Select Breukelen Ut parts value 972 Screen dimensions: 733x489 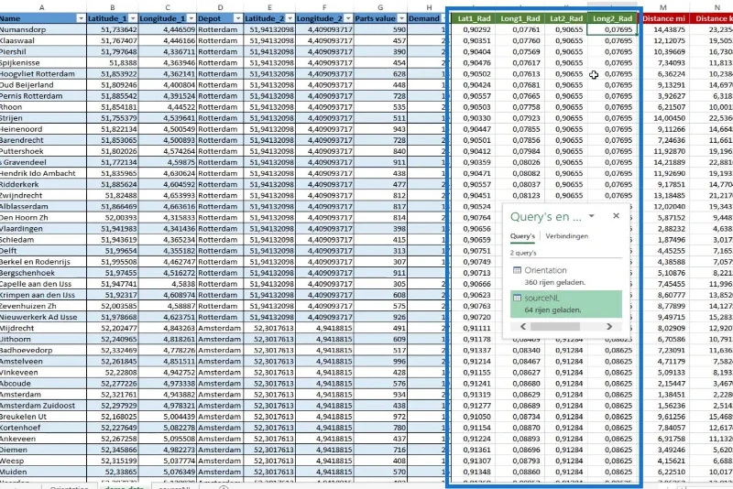(380, 417)
